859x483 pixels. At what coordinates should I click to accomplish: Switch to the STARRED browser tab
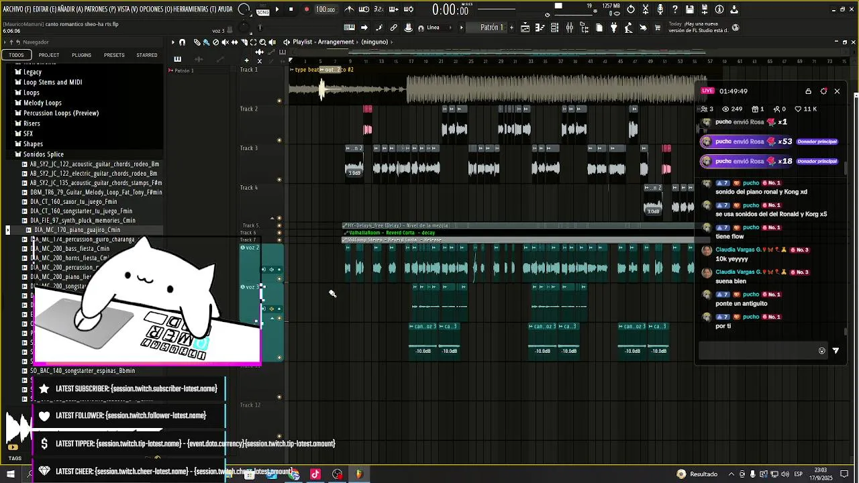[x=147, y=55]
